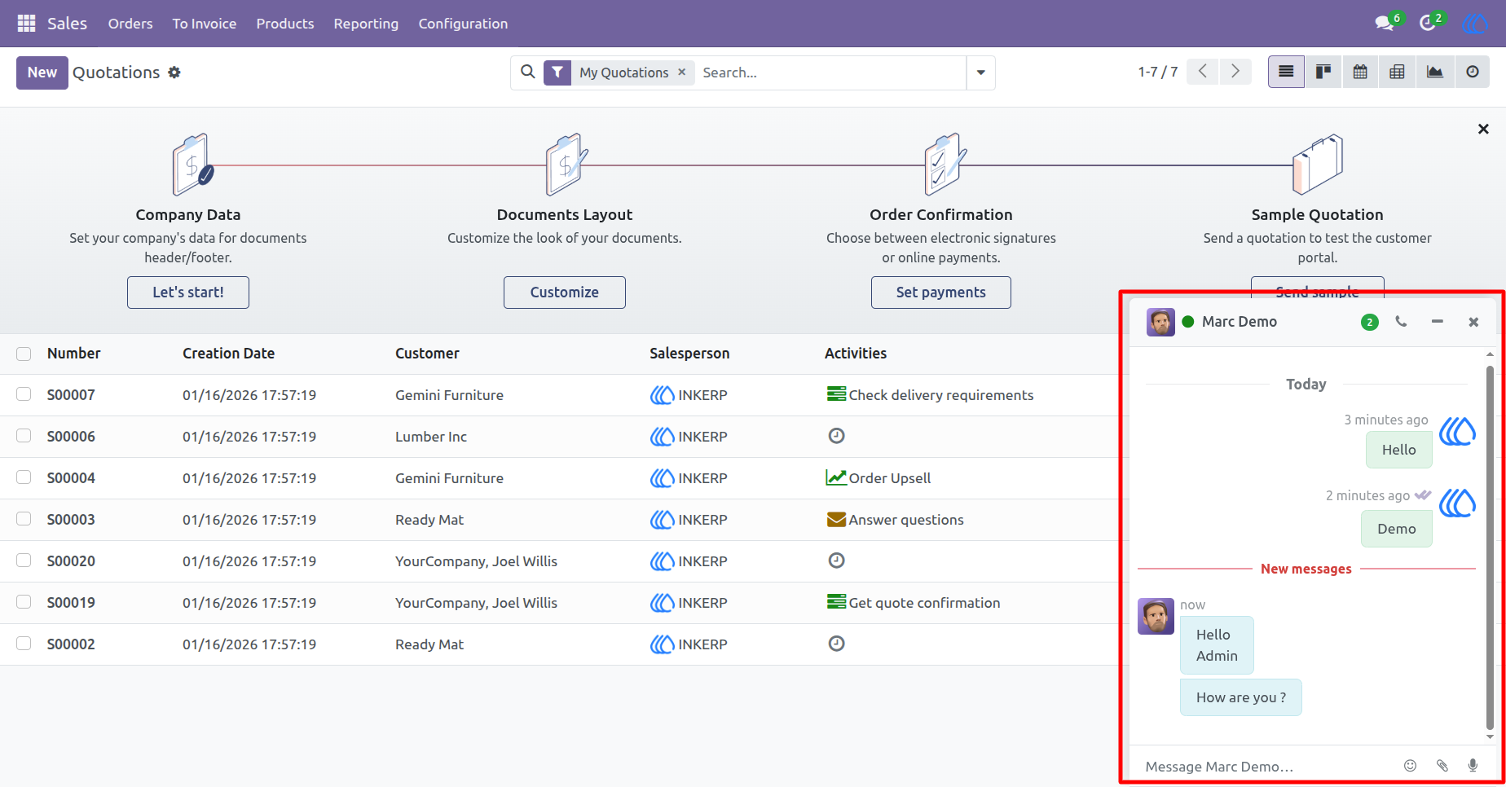The image size is (1506, 787).
Task: Open the activity clock for S00020
Action: coord(836,561)
